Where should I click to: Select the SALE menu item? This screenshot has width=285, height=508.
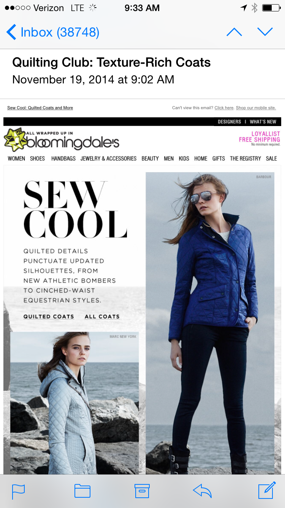271,158
